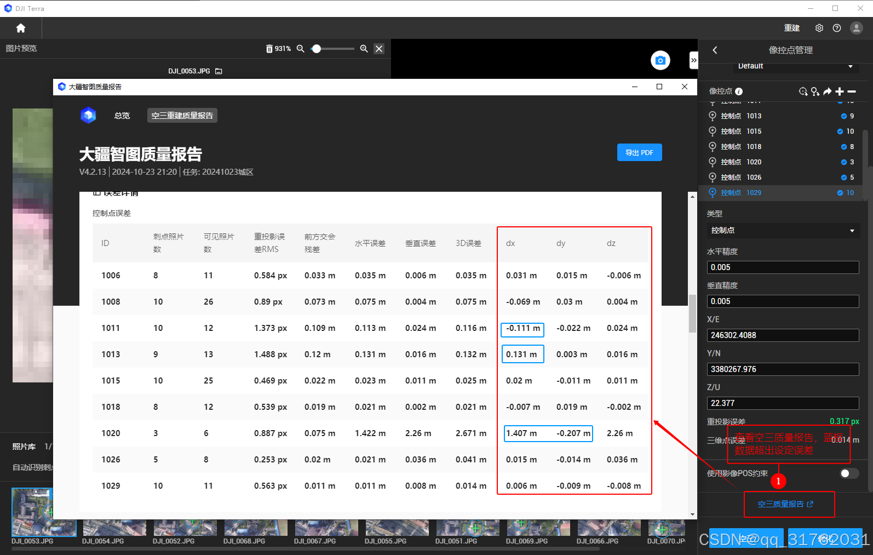The width and height of the screenshot is (873, 555).
Task: Open 重建 menu in top bar
Action: (x=792, y=28)
